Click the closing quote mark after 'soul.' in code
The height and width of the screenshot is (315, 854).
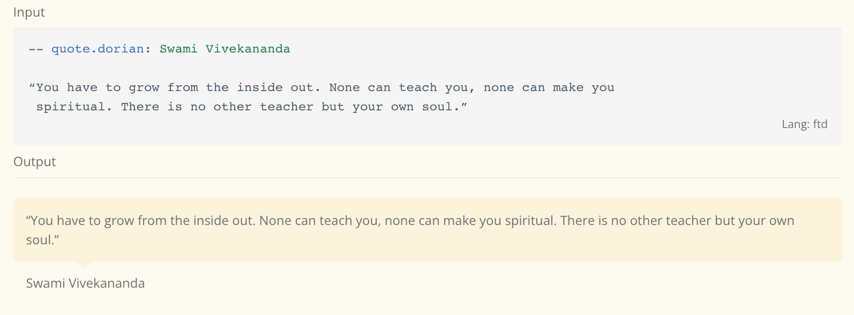click(464, 104)
